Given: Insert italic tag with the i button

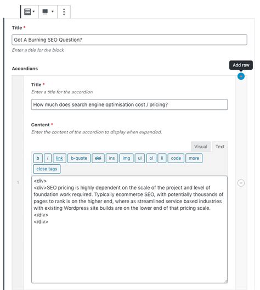Looking at the screenshot, I should (x=48, y=158).
